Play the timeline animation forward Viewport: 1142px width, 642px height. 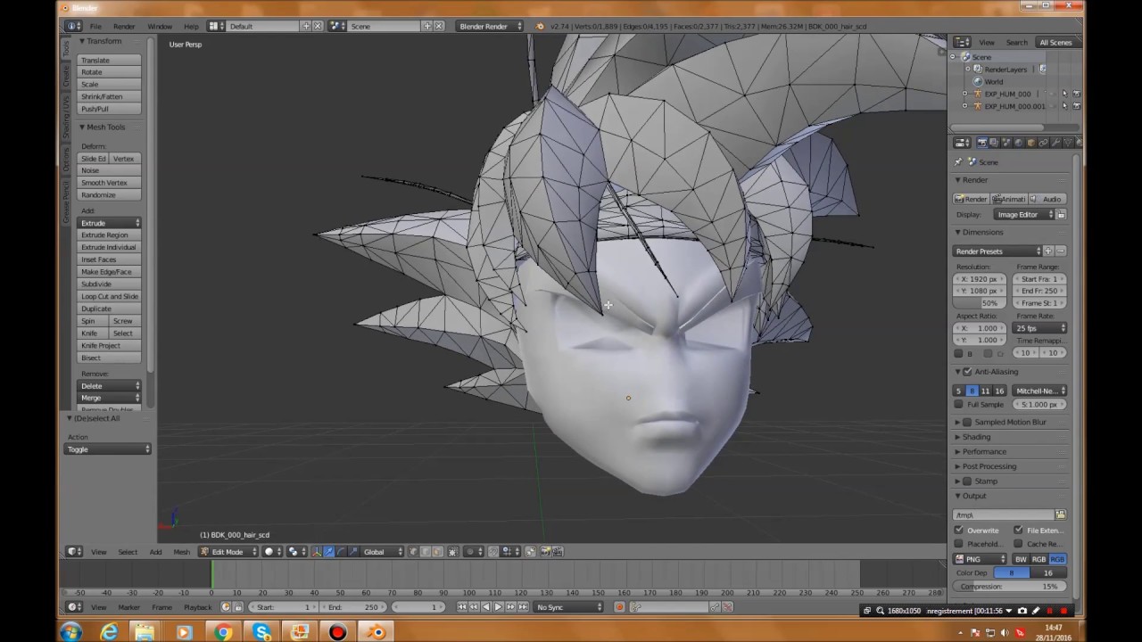click(498, 607)
